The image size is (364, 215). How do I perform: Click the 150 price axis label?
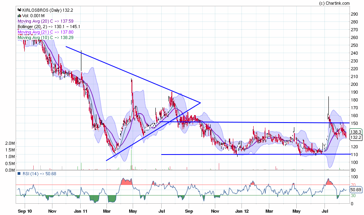pyautogui.click(x=354, y=123)
